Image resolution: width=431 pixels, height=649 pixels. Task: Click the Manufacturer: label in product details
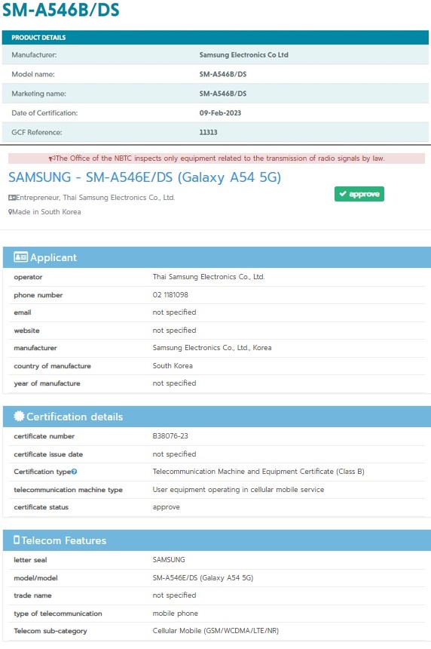click(34, 54)
